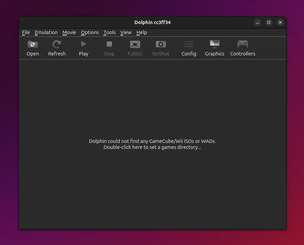Click the Open disc folder icon
The height and width of the screenshot is (245, 304).
[33, 44]
